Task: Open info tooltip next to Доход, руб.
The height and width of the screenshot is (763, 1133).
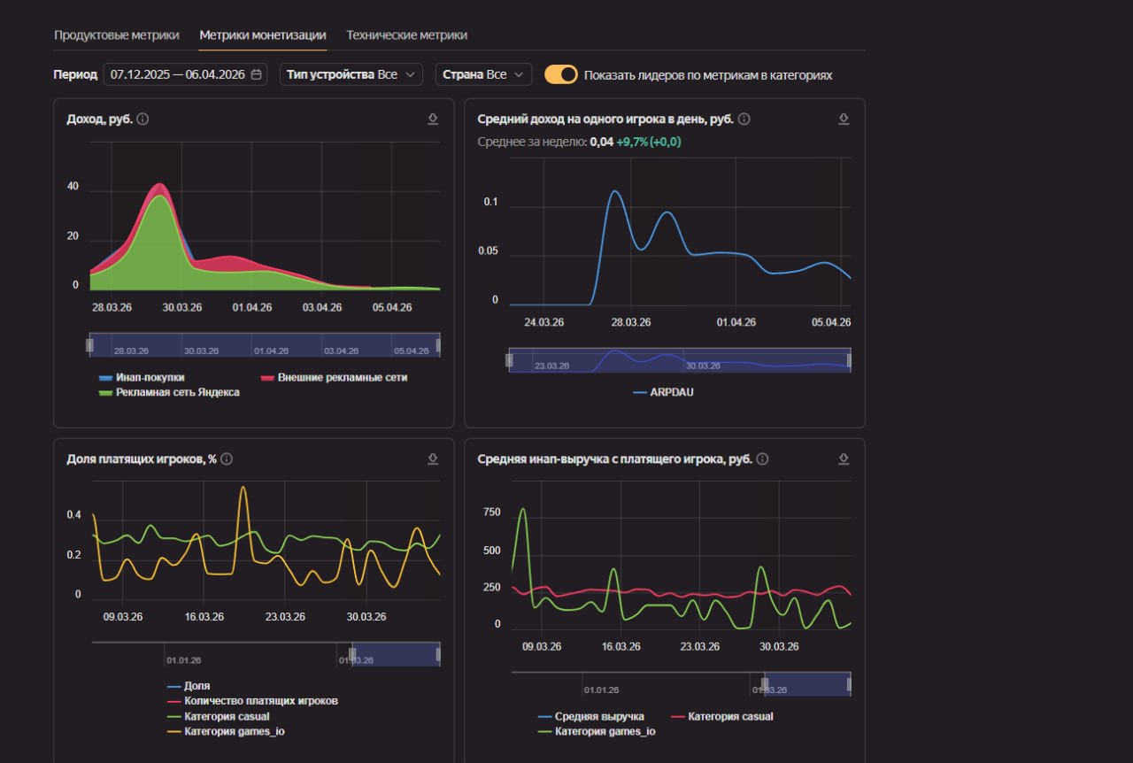Action: coord(143,119)
